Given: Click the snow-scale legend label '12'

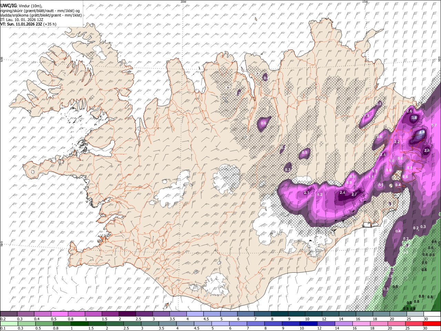Looking at the screenshot, I should (x=324, y=319).
